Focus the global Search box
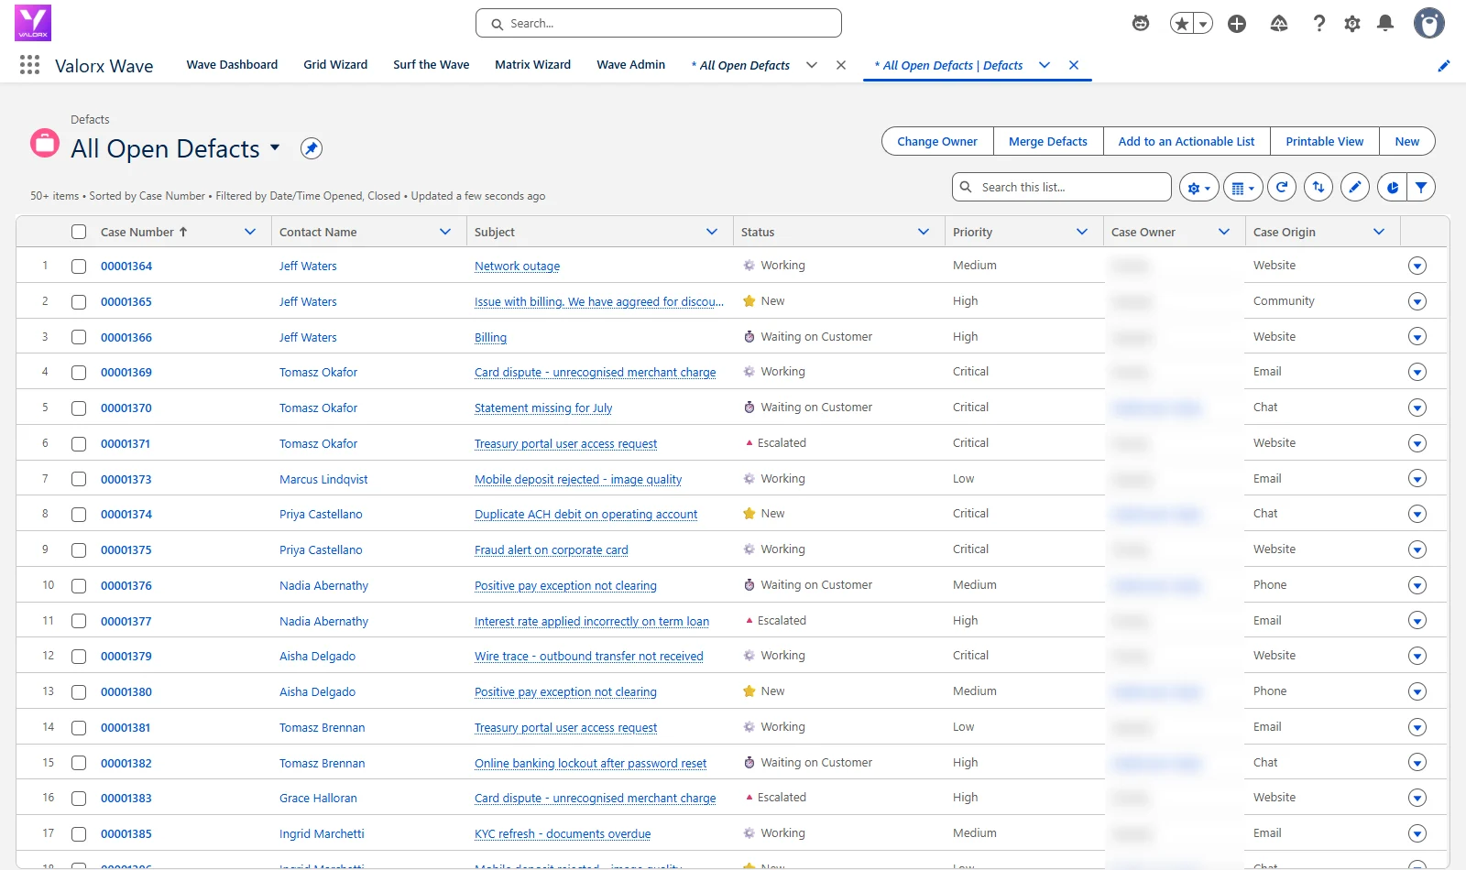 tap(659, 24)
